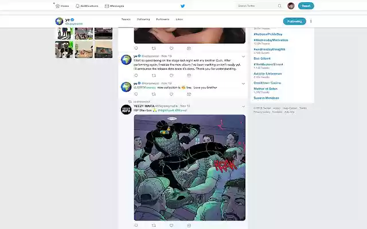Click the search magnifier icon

click(x=280, y=6)
